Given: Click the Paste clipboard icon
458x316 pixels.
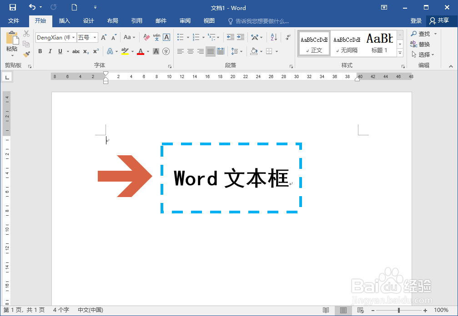Looking at the screenshot, I should (12, 38).
